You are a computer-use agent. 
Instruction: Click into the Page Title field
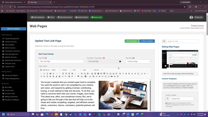pyautogui.click(x=61, y=61)
